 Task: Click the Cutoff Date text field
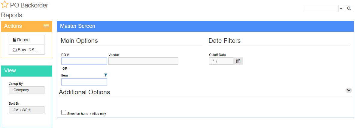[x=221, y=61]
